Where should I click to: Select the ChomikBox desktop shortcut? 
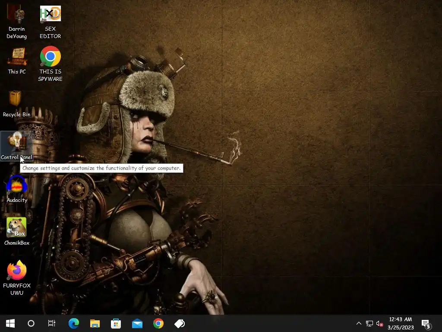point(17,232)
